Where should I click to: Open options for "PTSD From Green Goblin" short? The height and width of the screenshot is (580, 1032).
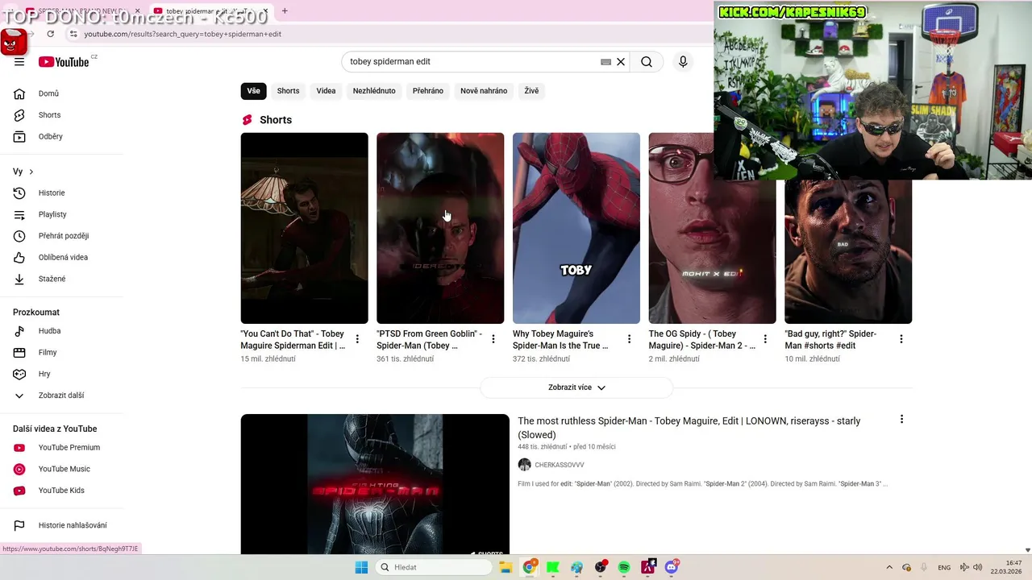pyautogui.click(x=493, y=339)
